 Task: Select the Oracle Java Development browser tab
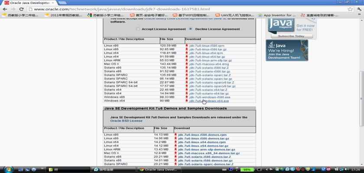click(x=29, y=3)
